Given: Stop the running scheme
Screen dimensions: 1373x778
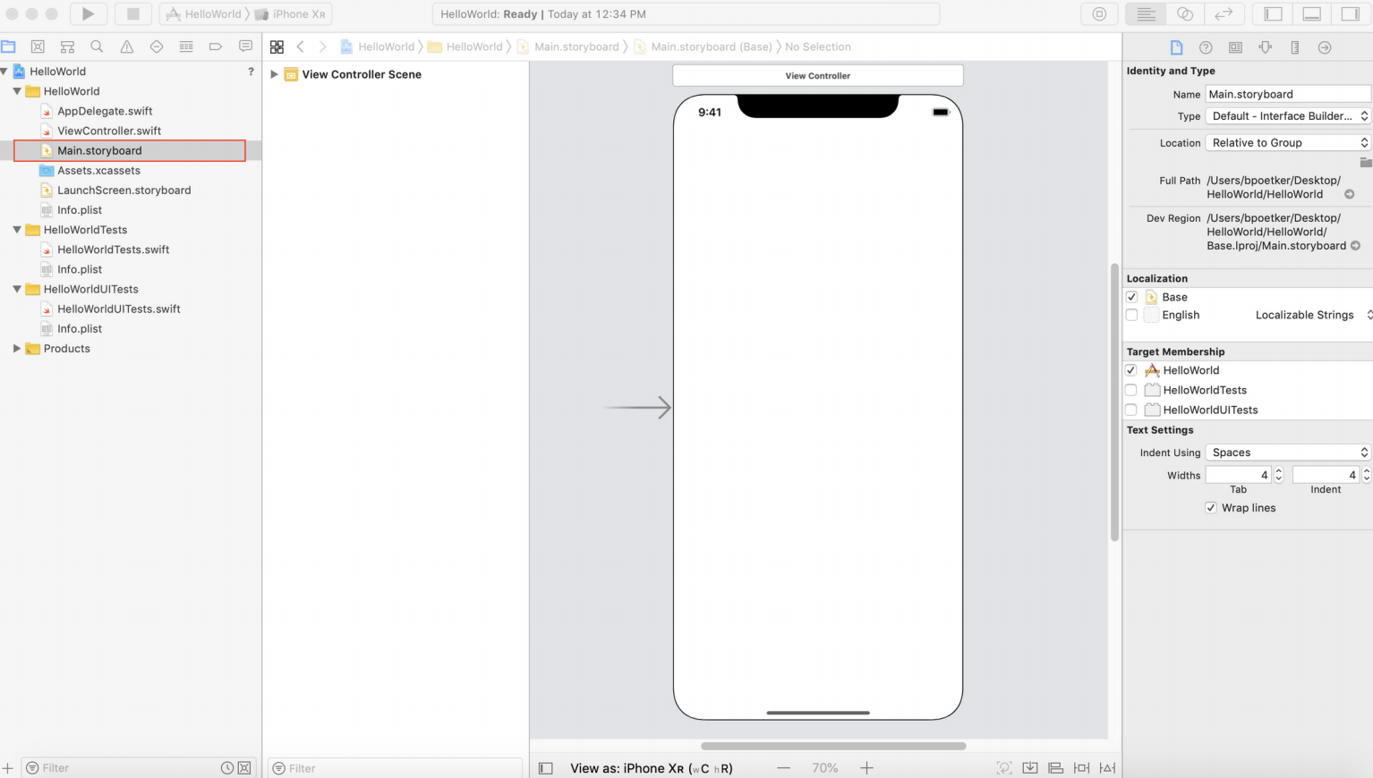Looking at the screenshot, I should pyautogui.click(x=132, y=13).
